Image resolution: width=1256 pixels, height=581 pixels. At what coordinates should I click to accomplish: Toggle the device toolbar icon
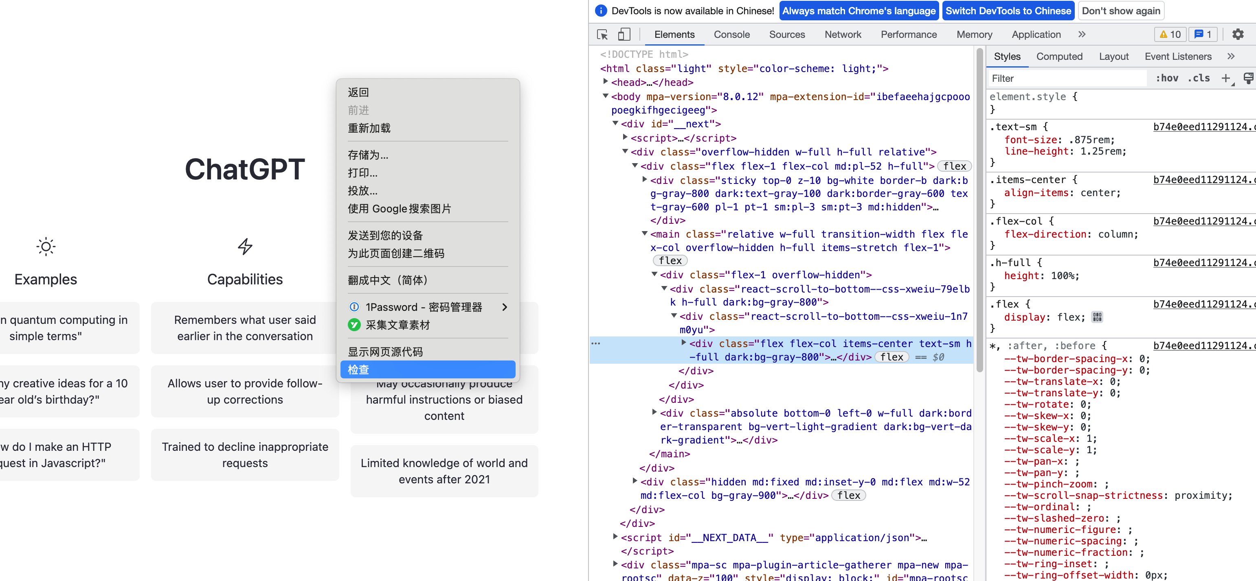click(x=624, y=35)
